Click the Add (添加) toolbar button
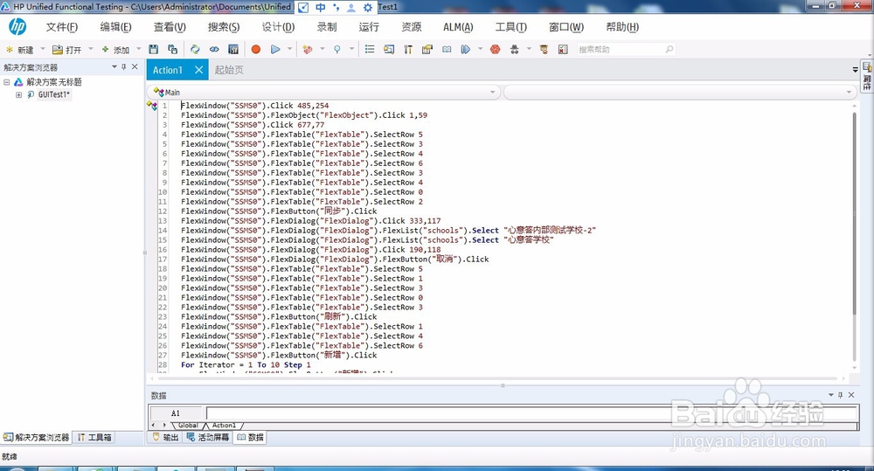Image resolution: width=874 pixels, height=471 pixels. 115,50
